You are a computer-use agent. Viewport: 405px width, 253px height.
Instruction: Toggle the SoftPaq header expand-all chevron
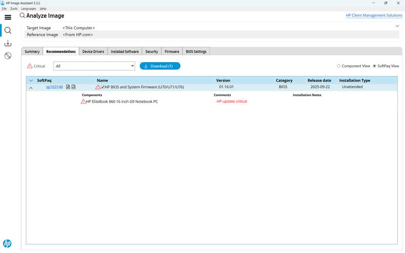(x=31, y=80)
